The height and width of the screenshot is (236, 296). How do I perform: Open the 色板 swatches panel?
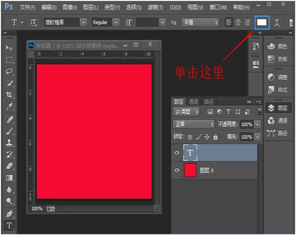[277, 59]
